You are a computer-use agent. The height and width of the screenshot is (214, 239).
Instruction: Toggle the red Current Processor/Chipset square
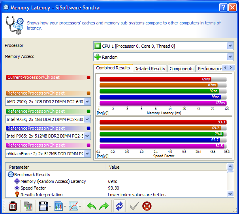(x=88, y=77)
